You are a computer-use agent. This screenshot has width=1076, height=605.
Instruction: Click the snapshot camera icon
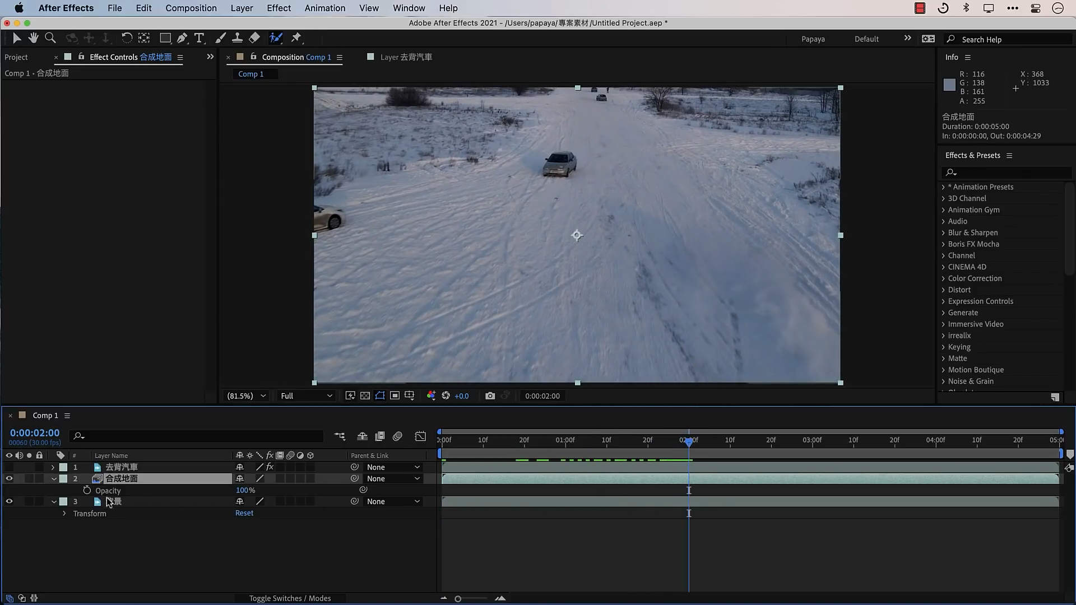pyautogui.click(x=490, y=396)
